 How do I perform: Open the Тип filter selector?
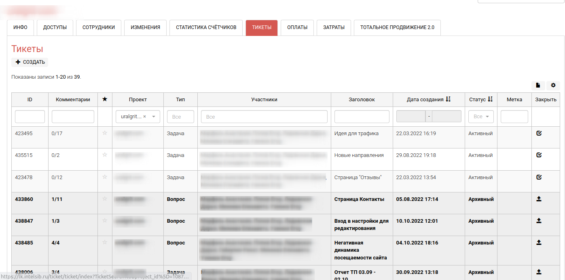(x=180, y=117)
